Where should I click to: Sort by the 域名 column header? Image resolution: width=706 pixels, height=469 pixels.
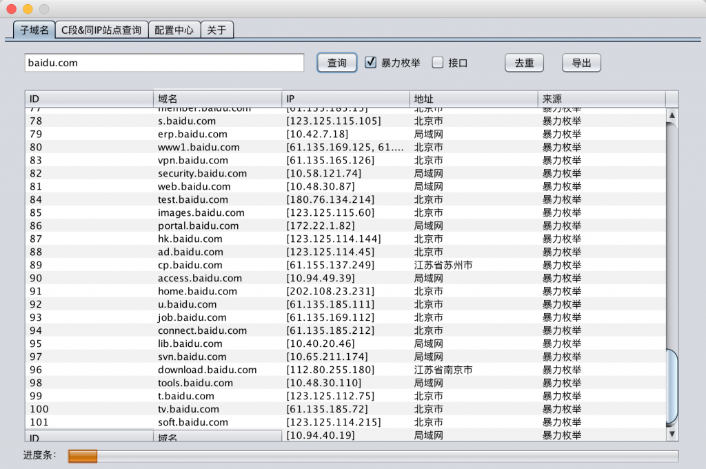(x=217, y=99)
